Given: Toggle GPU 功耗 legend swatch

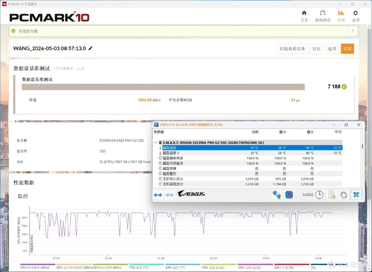Looking at the screenshot, I should coord(256,264).
